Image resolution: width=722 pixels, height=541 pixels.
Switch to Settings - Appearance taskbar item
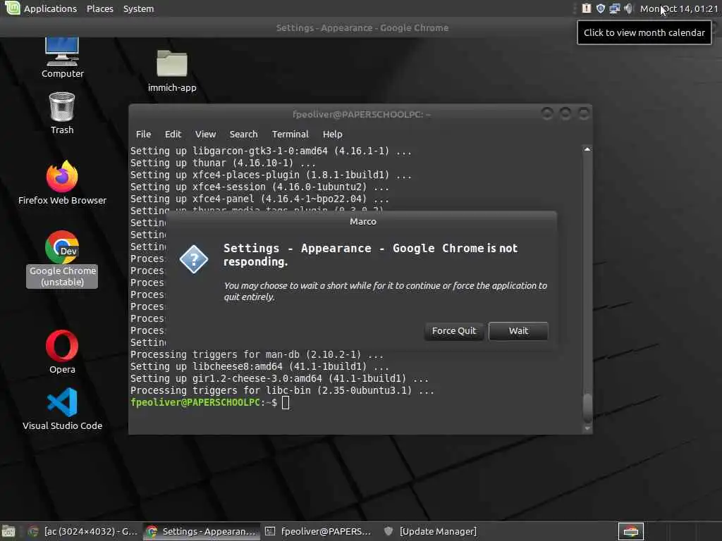coord(201,531)
